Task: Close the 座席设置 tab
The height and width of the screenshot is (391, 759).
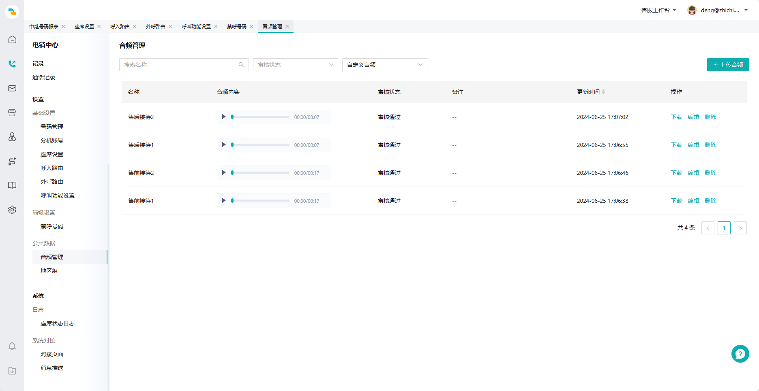Action: tap(99, 26)
